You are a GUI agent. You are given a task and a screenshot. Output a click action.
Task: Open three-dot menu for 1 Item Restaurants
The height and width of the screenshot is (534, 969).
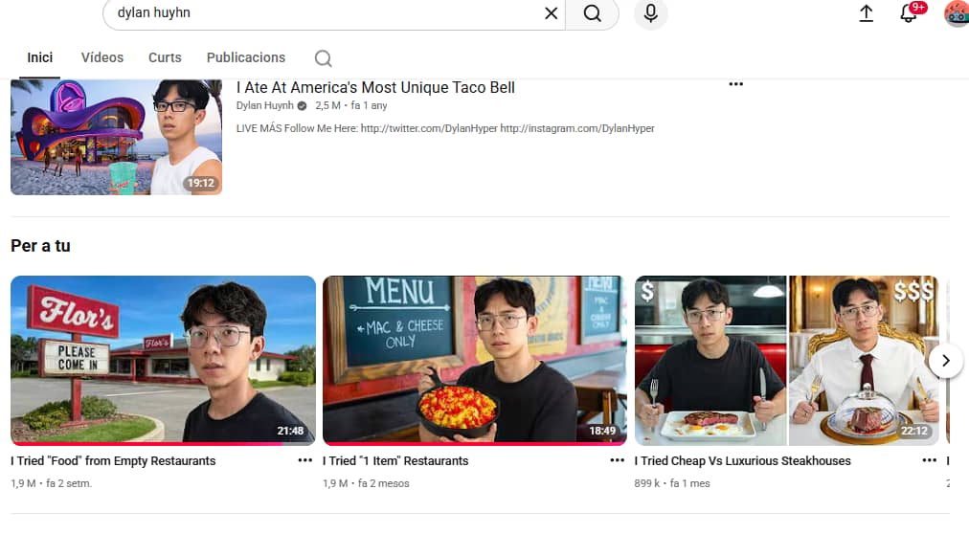[618, 460]
